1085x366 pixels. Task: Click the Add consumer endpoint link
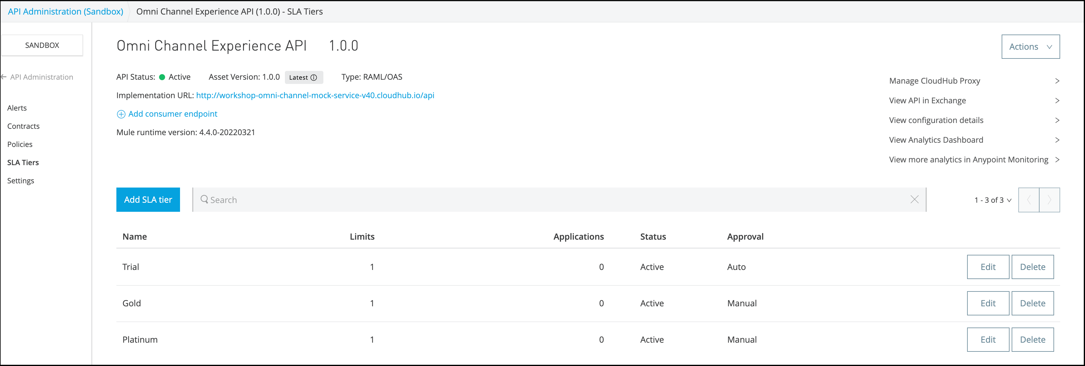point(173,114)
